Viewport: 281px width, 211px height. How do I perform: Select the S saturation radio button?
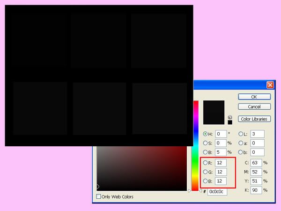point(205,143)
